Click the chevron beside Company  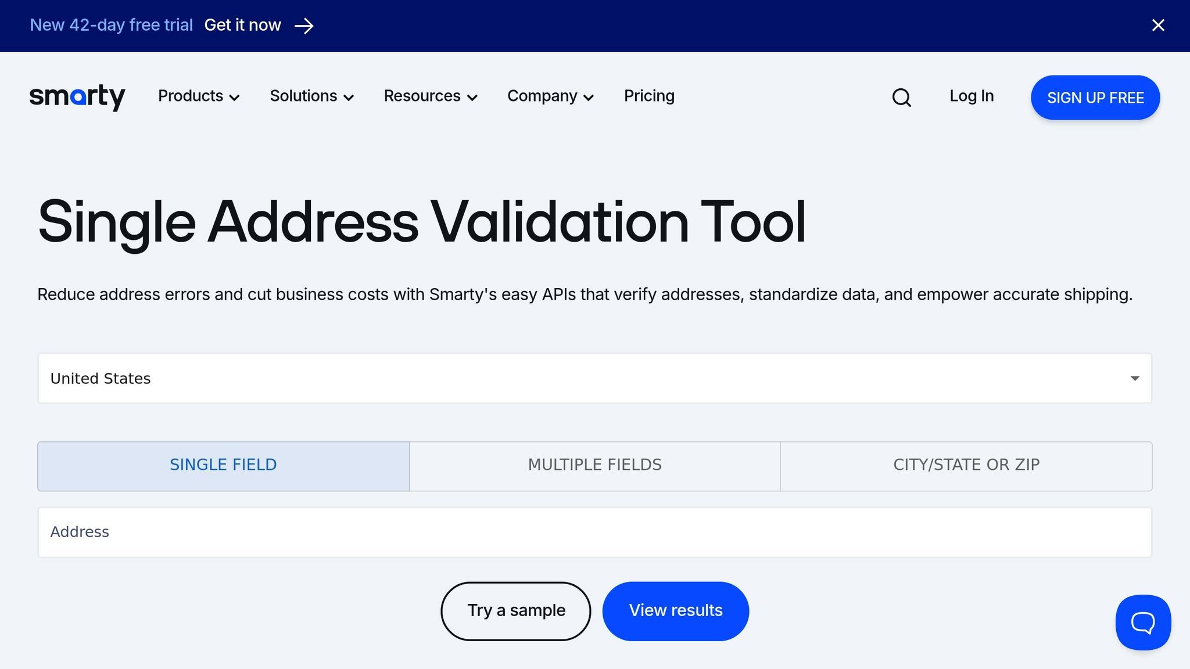[589, 98]
